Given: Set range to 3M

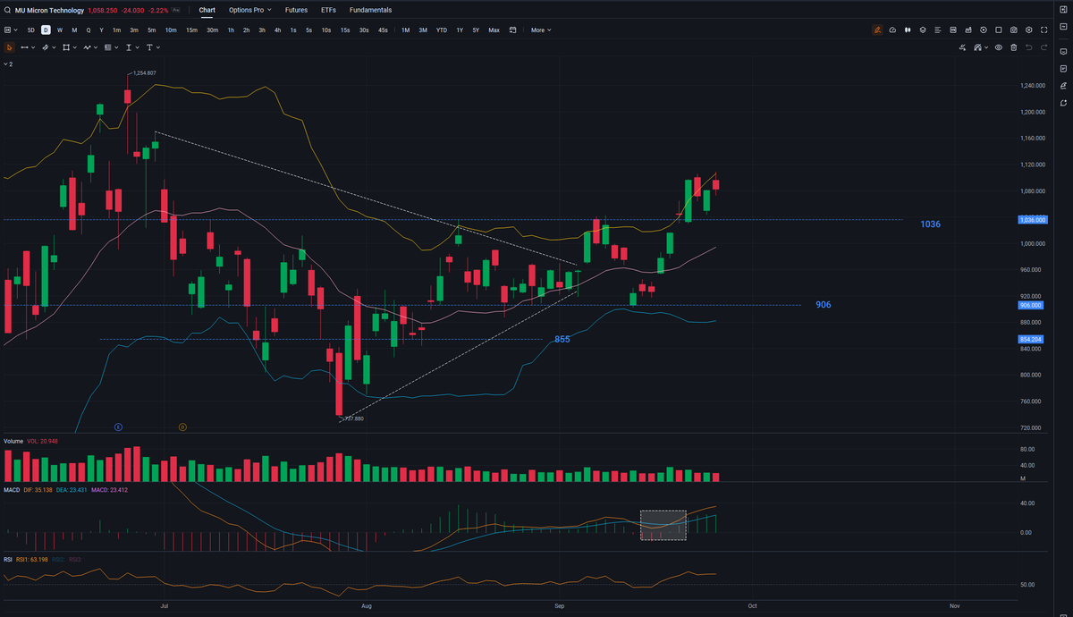Looking at the screenshot, I should coord(423,30).
